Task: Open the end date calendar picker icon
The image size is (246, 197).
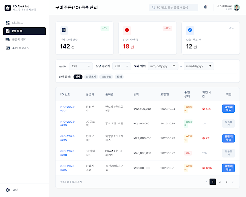Action: (210, 66)
